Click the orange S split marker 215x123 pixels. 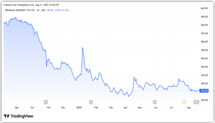click(184, 102)
